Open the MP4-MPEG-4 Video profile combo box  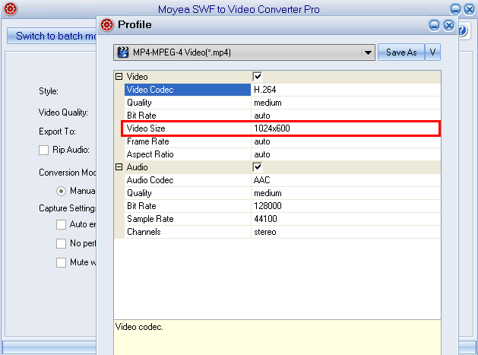tap(244, 52)
